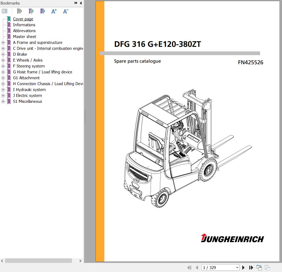Viewport: 282px width, 272px height.
Task: Decrease bookmark text size with A- icon
Action: point(66,11)
